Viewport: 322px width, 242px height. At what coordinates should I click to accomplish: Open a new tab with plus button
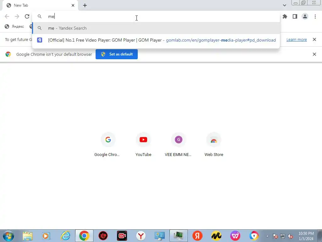tap(85, 5)
